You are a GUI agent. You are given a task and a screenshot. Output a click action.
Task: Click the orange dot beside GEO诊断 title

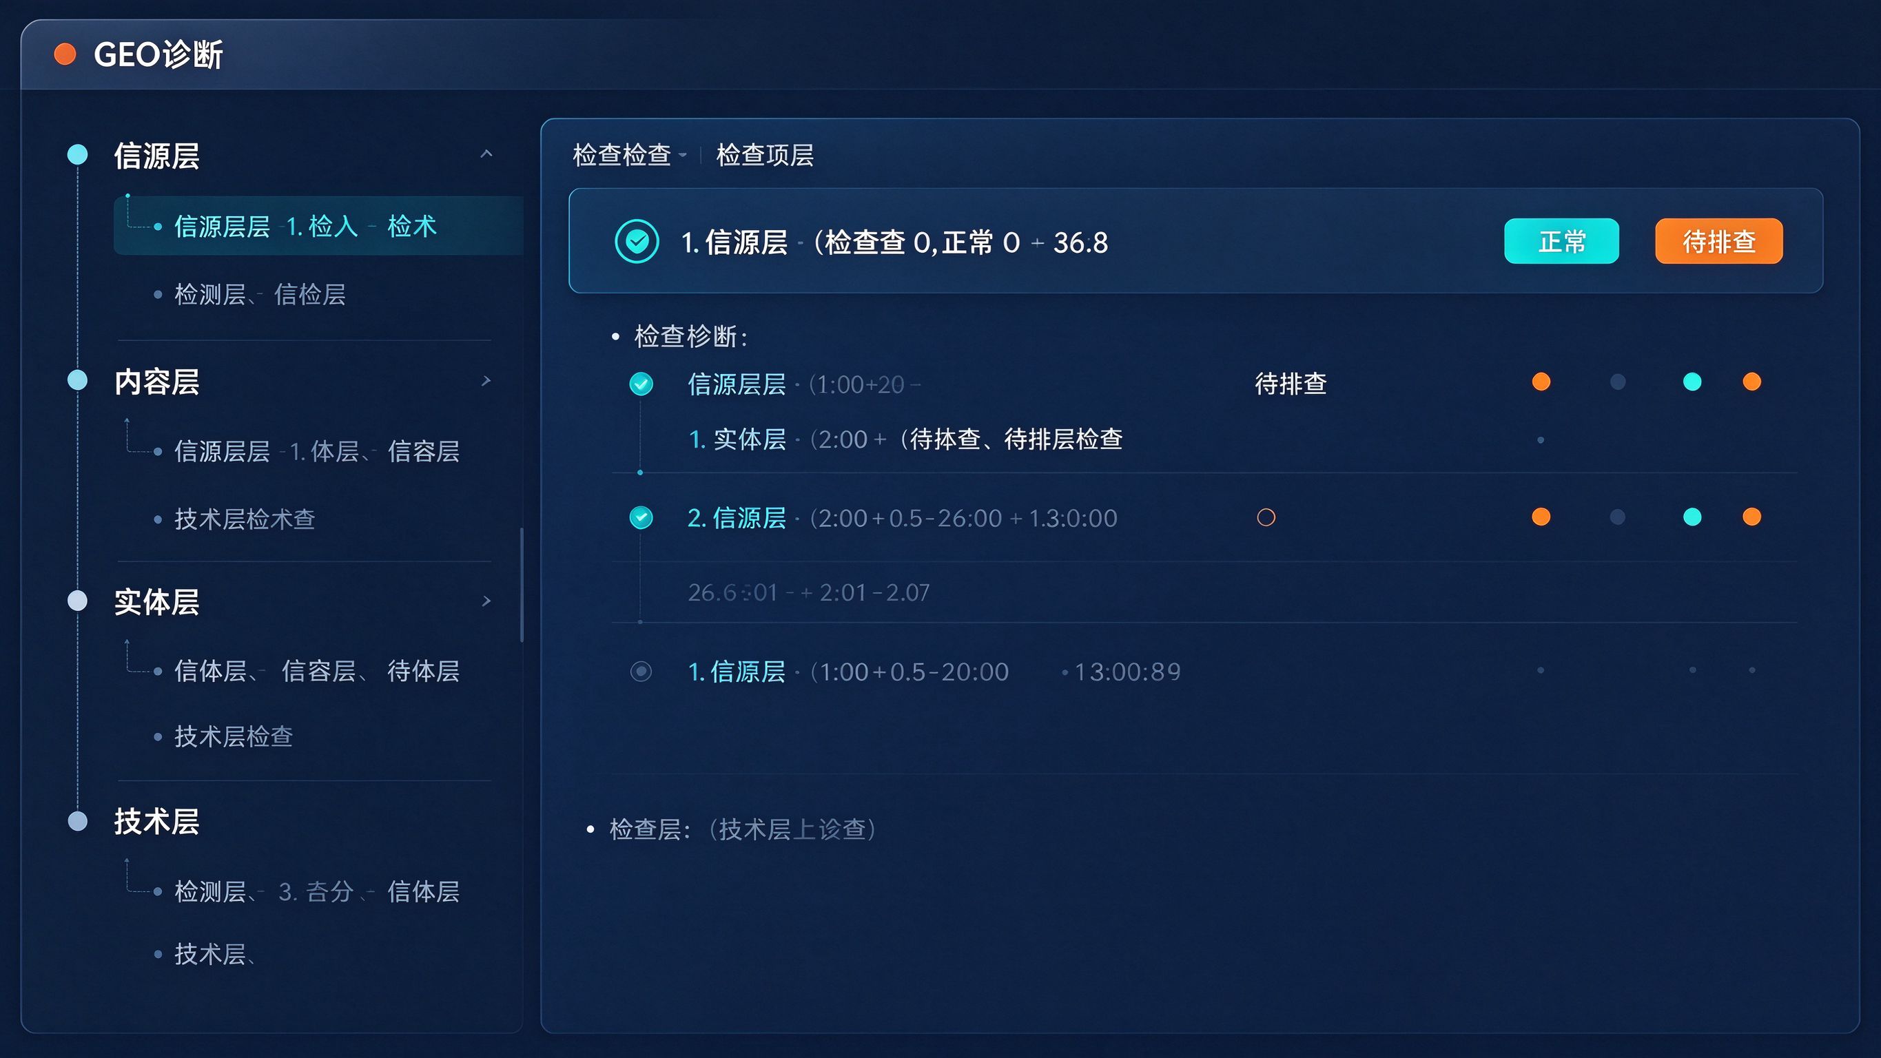tap(65, 54)
